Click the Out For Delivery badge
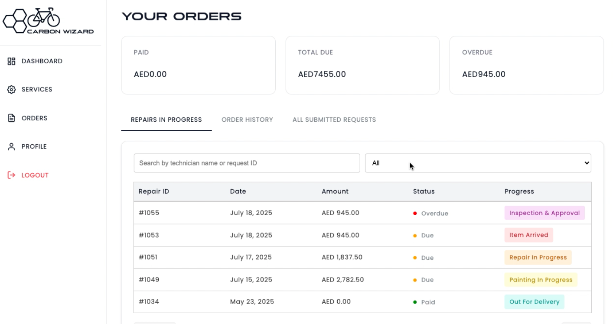The width and height of the screenshot is (613, 324). tap(534, 301)
